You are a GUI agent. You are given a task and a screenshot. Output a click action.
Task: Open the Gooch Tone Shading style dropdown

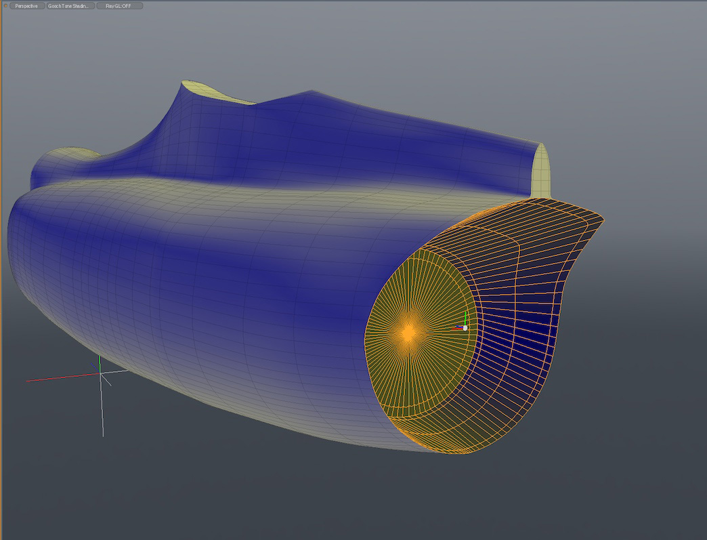point(70,6)
